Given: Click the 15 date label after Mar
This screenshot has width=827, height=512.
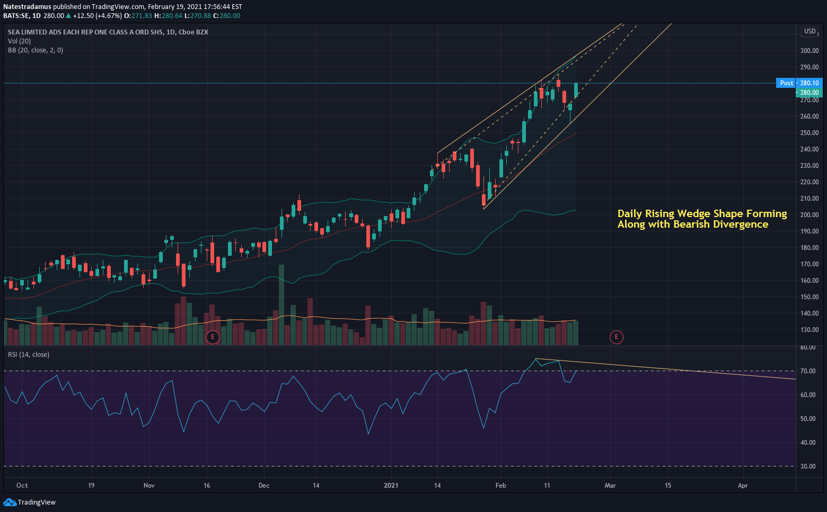Looking at the screenshot, I should point(668,486).
